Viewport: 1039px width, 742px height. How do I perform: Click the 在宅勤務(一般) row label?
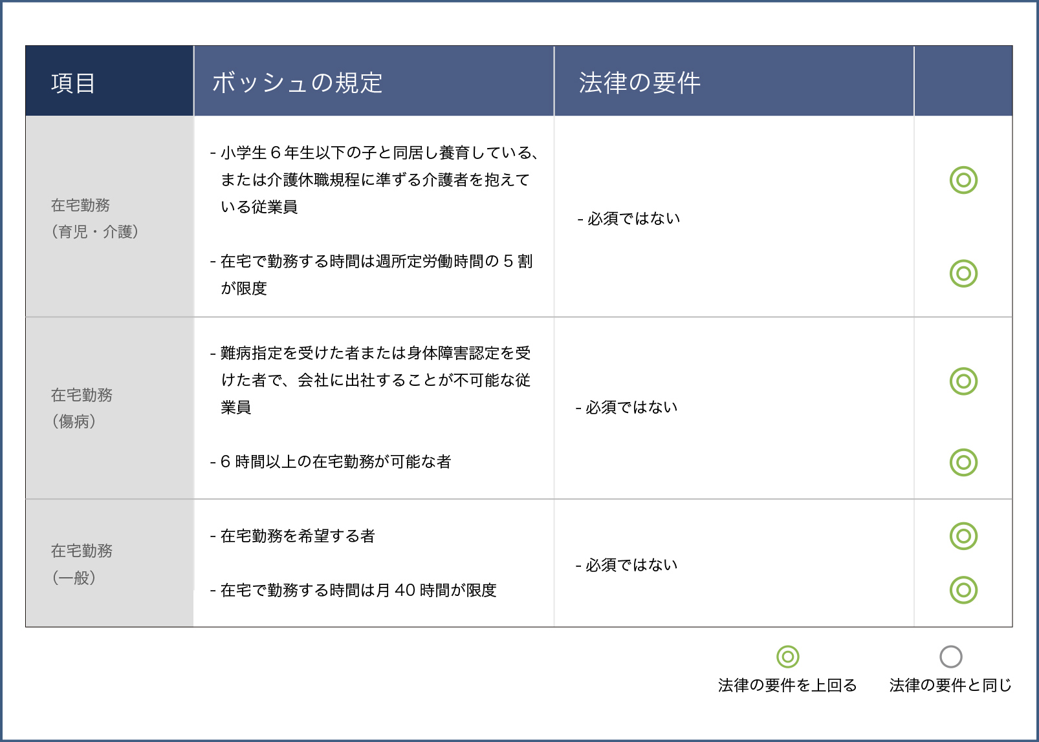82,564
